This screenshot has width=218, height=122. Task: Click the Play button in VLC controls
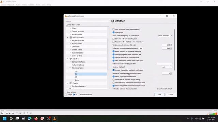coord(2,113)
